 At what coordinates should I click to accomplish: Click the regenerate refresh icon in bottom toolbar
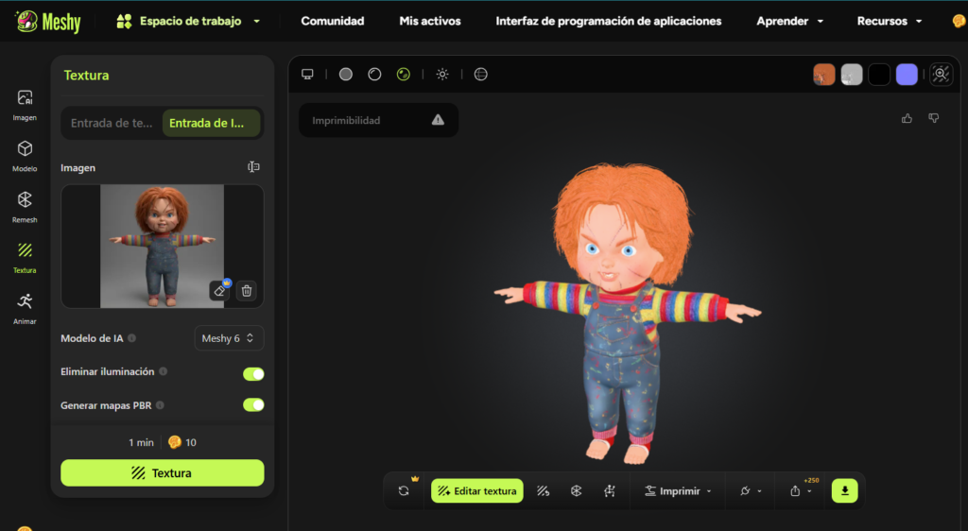404,491
